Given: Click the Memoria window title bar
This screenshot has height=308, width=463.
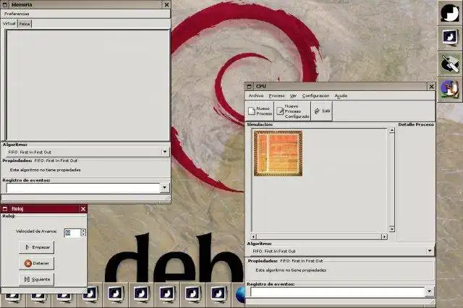Looking at the screenshot, I should click(x=85, y=5).
